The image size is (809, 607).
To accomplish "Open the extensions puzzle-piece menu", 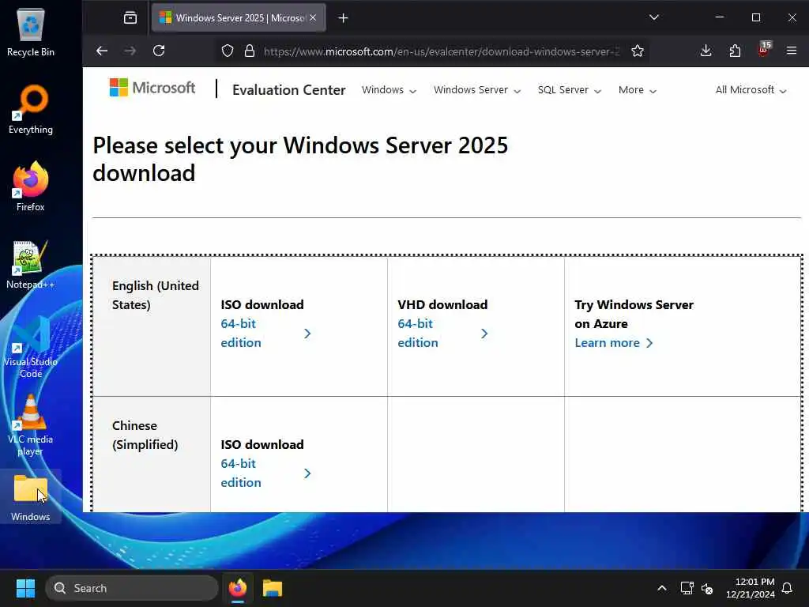I will [735, 51].
